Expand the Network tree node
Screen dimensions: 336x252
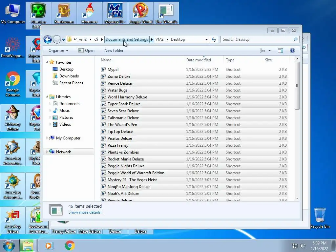47,152
